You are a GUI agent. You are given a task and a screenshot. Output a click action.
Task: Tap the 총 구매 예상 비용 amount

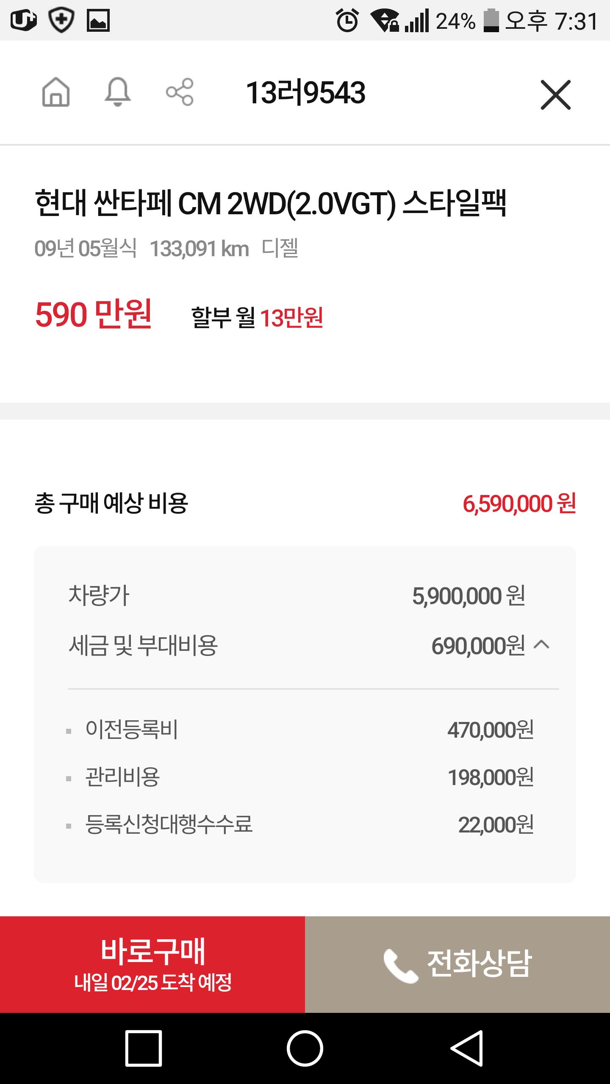tap(519, 504)
